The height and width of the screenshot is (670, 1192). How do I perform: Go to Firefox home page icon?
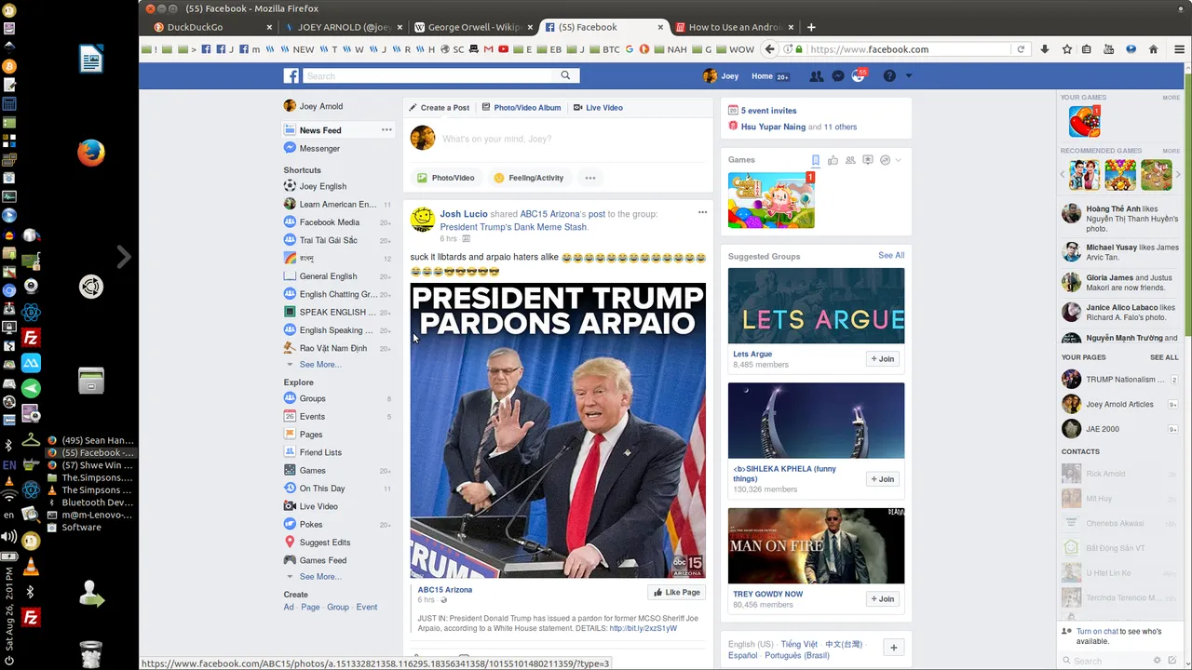coord(1153,49)
